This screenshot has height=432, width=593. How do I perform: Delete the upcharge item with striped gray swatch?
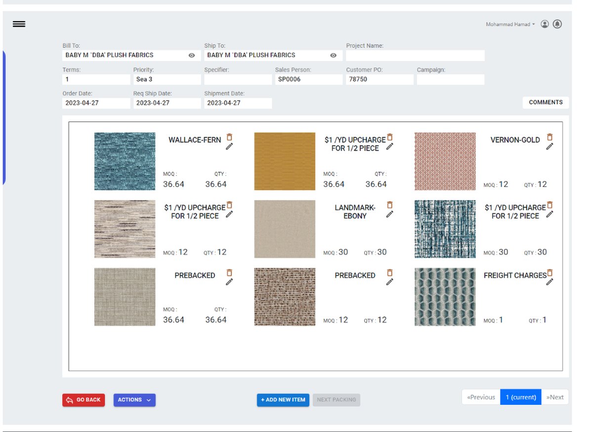(229, 205)
